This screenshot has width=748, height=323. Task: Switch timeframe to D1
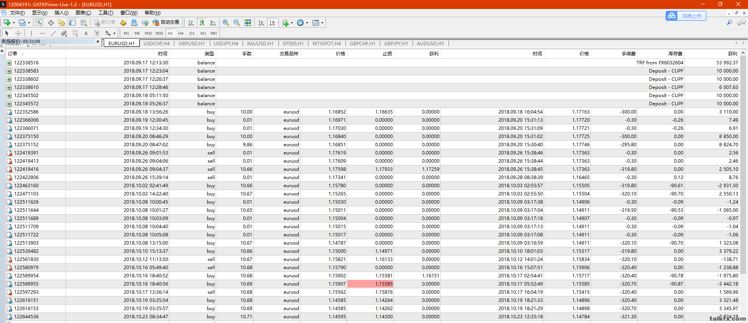tap(192, 33)
